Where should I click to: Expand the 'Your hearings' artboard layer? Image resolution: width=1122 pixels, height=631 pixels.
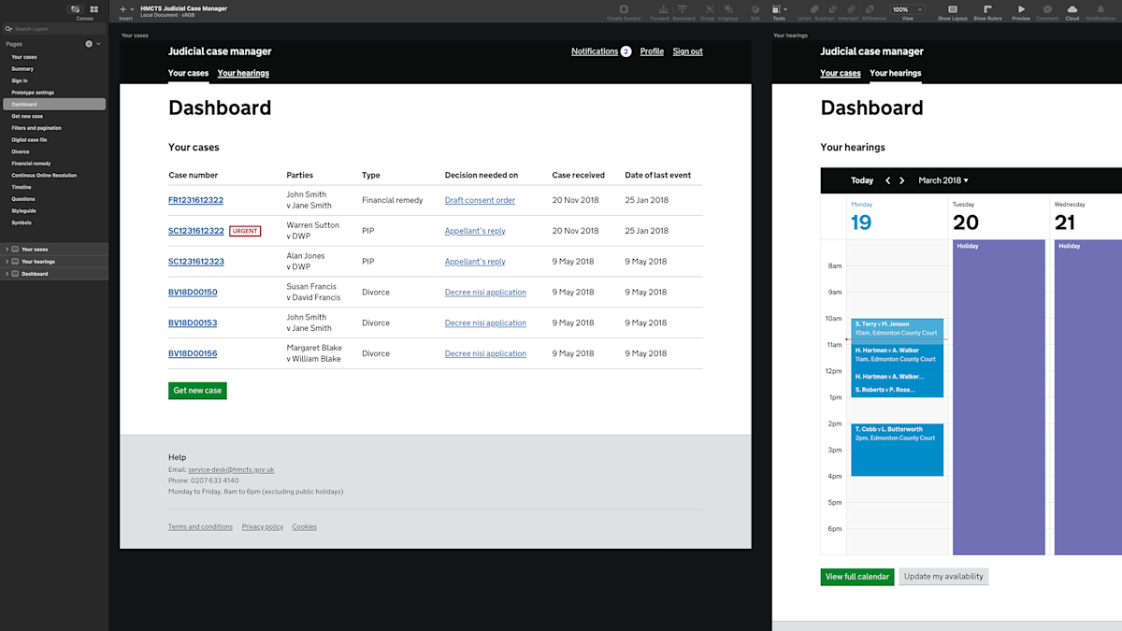pyautogui.click(x=7, y=262)
